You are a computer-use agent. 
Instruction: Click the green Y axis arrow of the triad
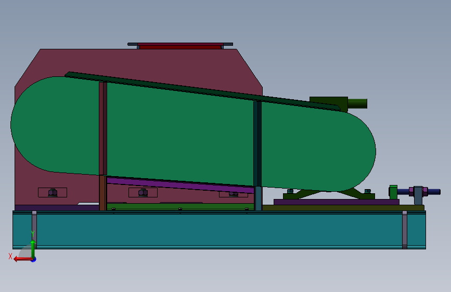point(33,248)
